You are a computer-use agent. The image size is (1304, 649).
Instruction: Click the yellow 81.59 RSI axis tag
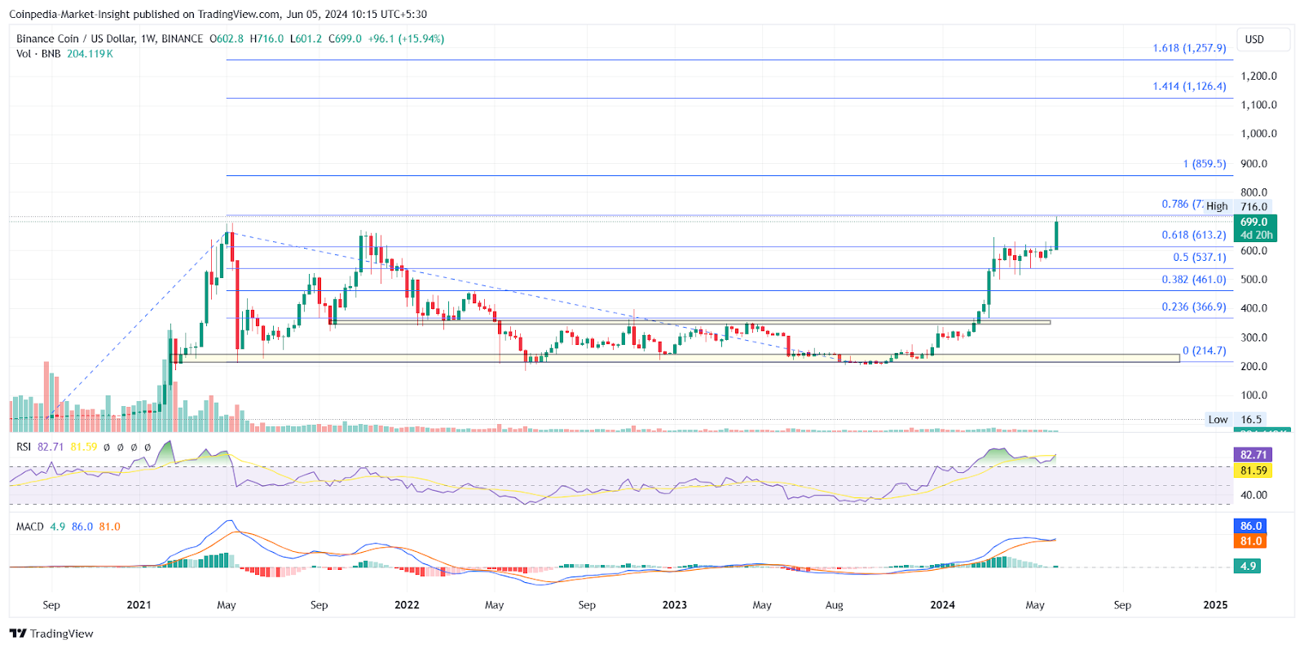click(1253, 470)
